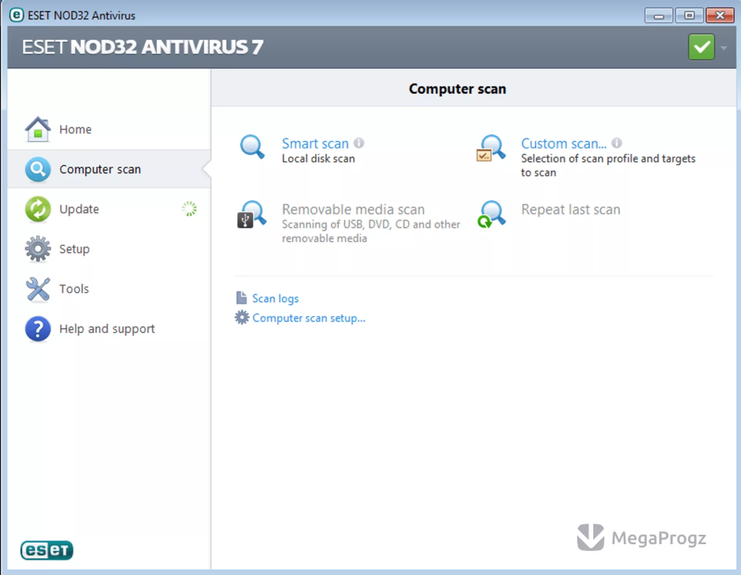This screenshot has width=741, height=575.
Task: Click the Custom scan magnifier icon
Action: click(491, 148)
